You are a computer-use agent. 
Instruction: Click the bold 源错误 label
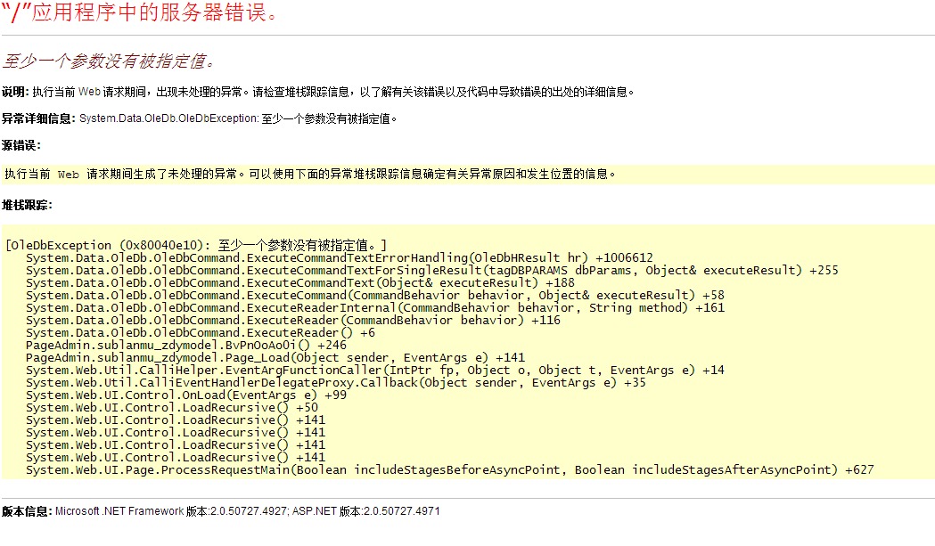[21, 145]
